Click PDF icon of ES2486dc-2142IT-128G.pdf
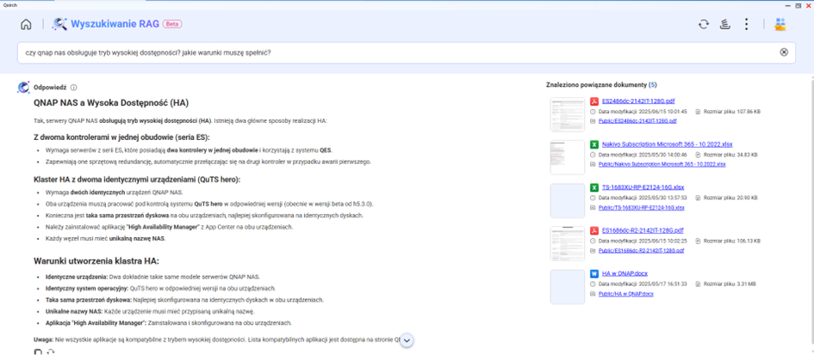Screen dimensions: 814x360 [594, 101]
